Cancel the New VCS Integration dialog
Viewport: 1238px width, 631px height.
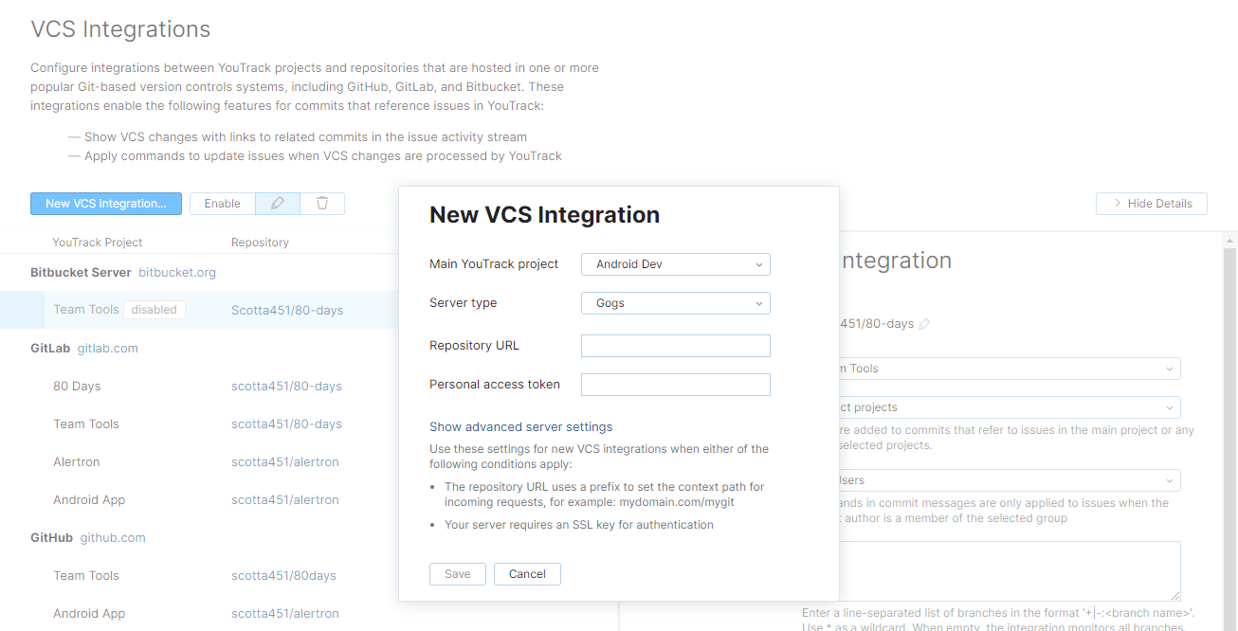pos(527,574)
